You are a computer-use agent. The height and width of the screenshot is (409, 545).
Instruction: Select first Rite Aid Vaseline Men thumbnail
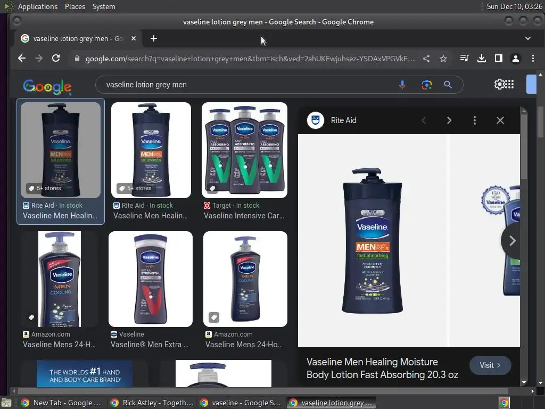(x=61, y=150)
